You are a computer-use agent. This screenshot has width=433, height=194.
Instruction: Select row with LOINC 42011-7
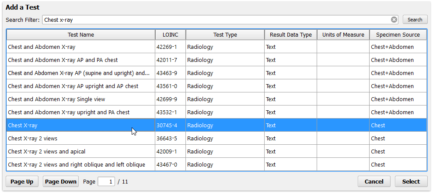(x=216, y=60)
